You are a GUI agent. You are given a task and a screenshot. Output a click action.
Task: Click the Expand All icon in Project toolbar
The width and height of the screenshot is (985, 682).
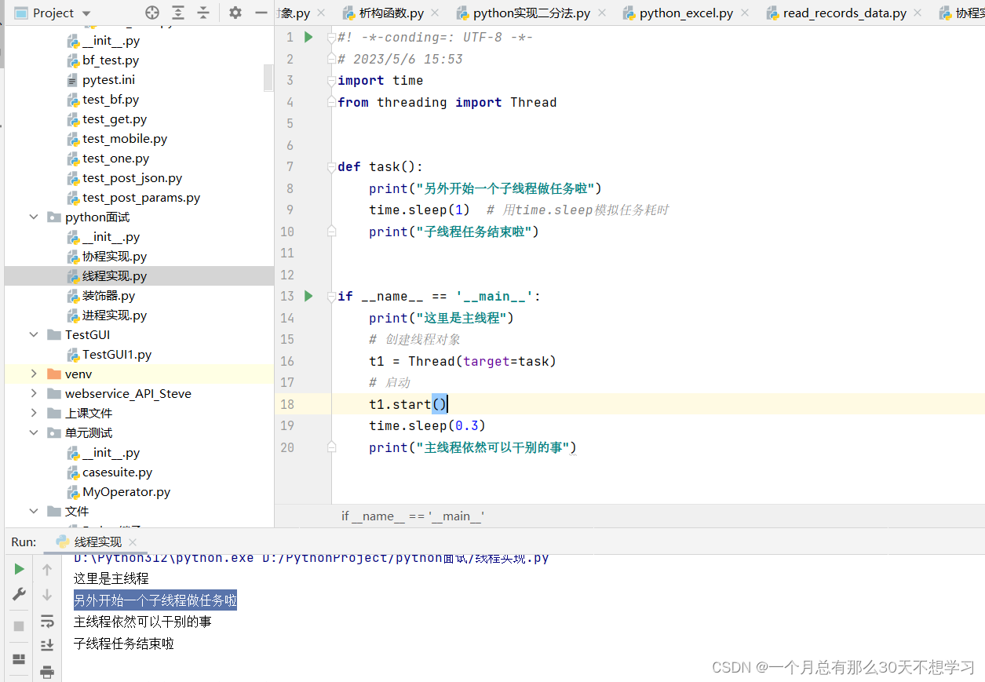click(x=179, y=13)
